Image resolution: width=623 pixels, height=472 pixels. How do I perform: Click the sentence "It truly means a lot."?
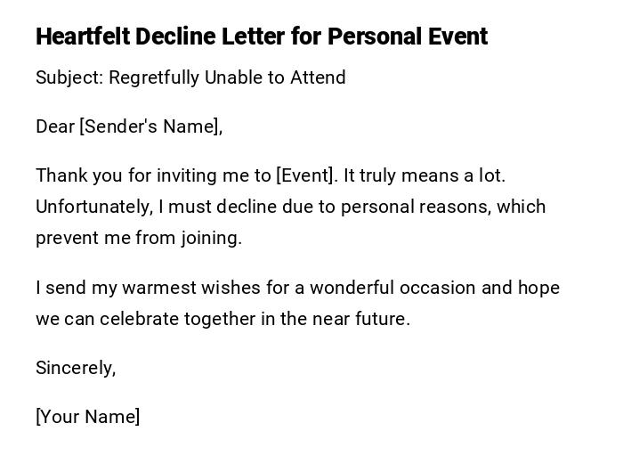pyautogui.click(x=425, y=175)
